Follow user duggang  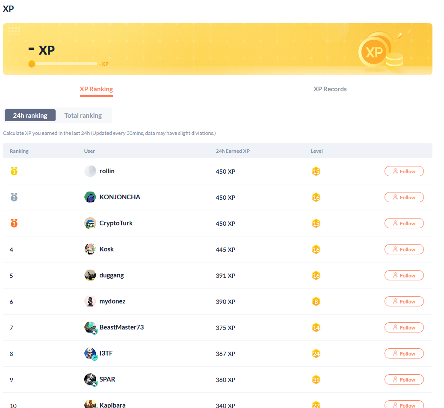[404, 275]
